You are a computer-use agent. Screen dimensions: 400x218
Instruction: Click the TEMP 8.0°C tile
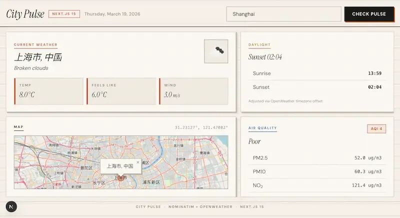[48, 91]
